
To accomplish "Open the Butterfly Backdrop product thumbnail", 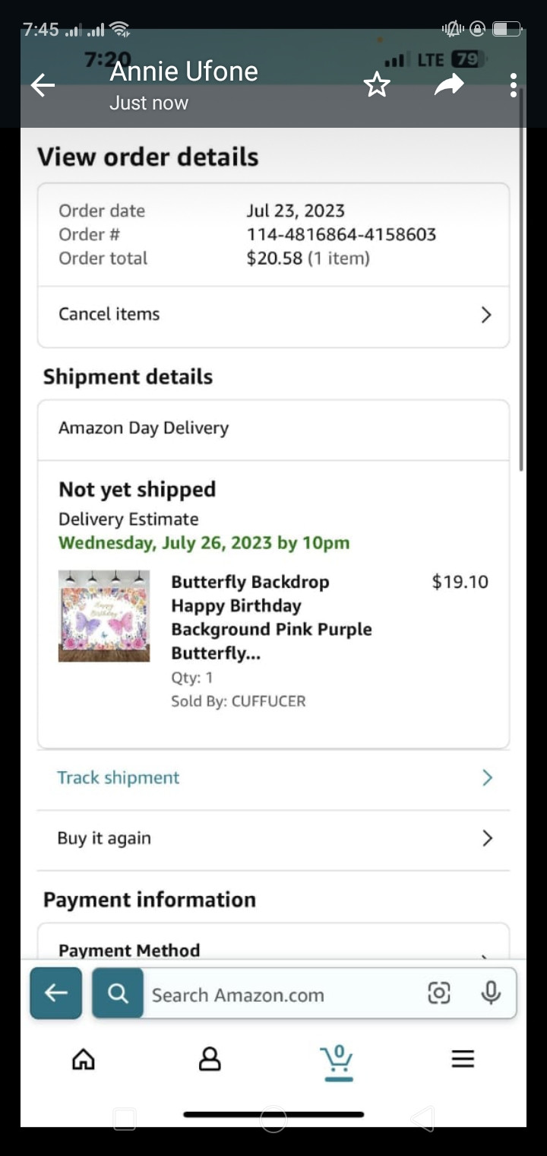I will pyautogui.click(x=104, y=616).
